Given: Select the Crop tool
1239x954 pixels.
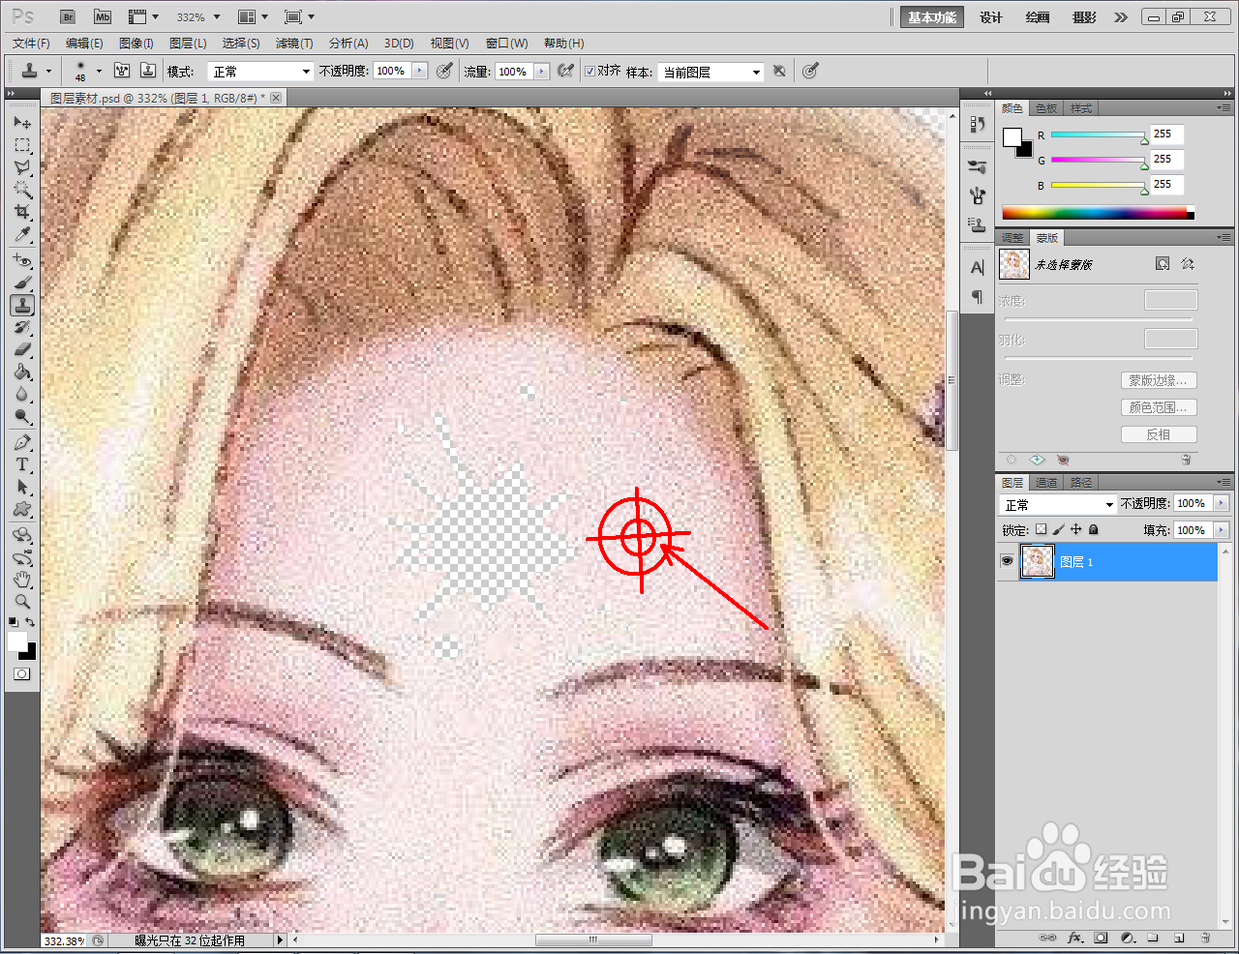Looking at the screenshot, I should [x=22, y=212].
